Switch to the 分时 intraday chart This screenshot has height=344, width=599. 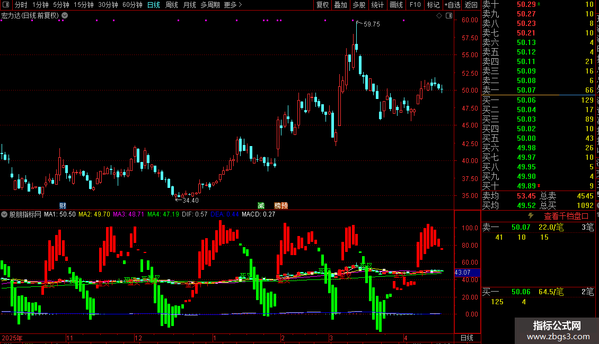21,5
